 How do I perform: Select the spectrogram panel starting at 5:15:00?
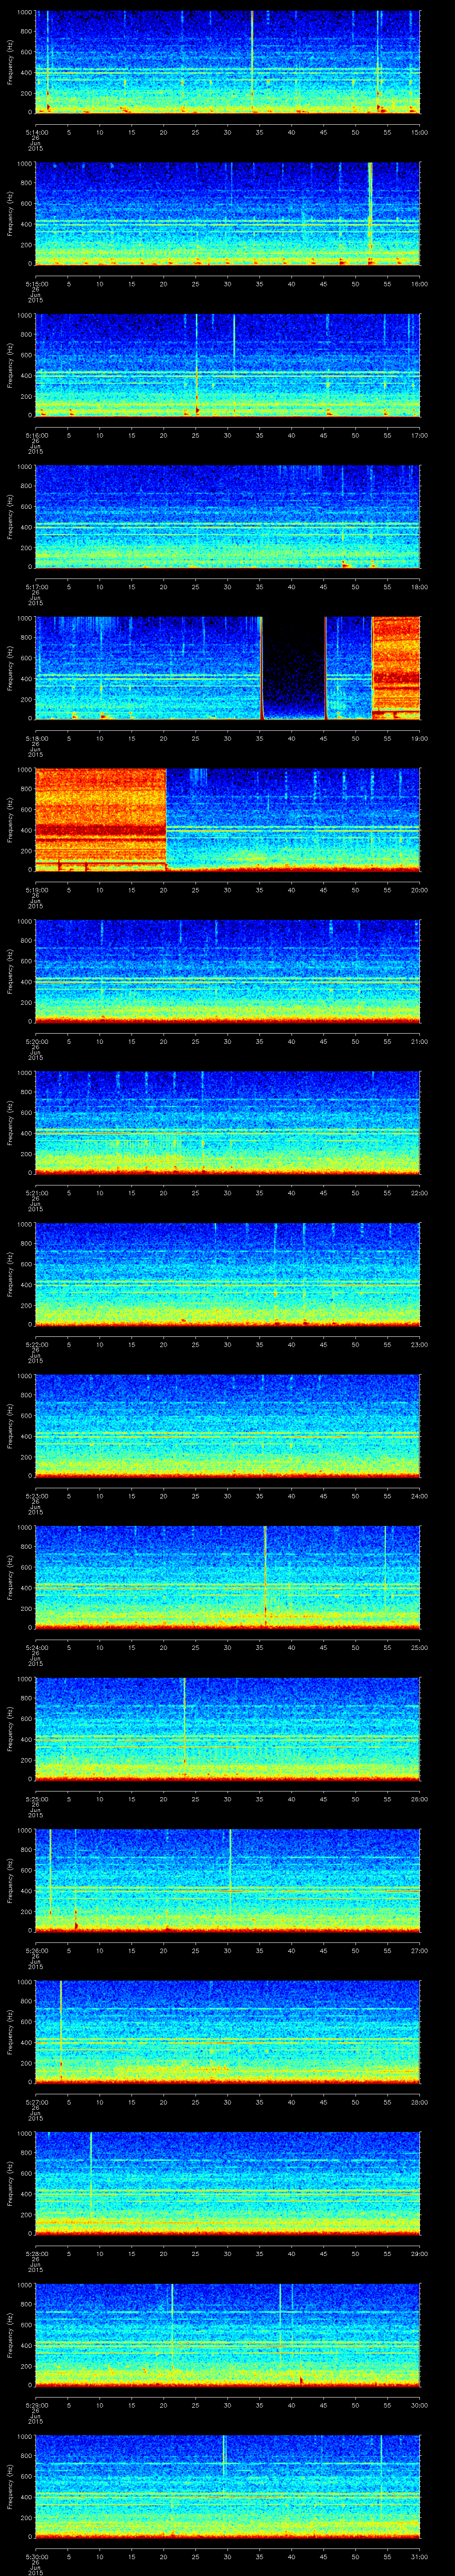click(x=227, y=213)
